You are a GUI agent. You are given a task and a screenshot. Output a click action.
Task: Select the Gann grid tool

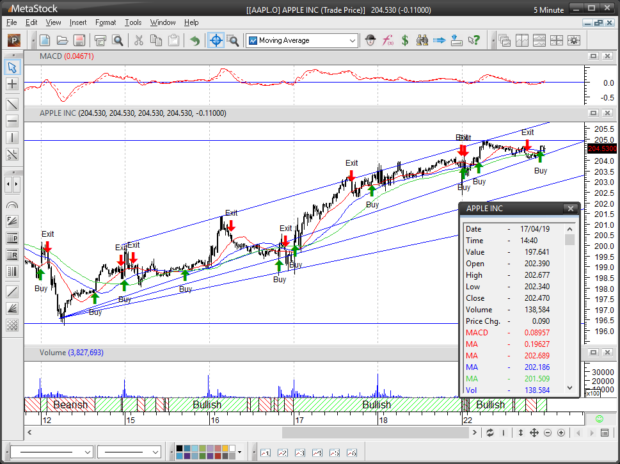12,325
